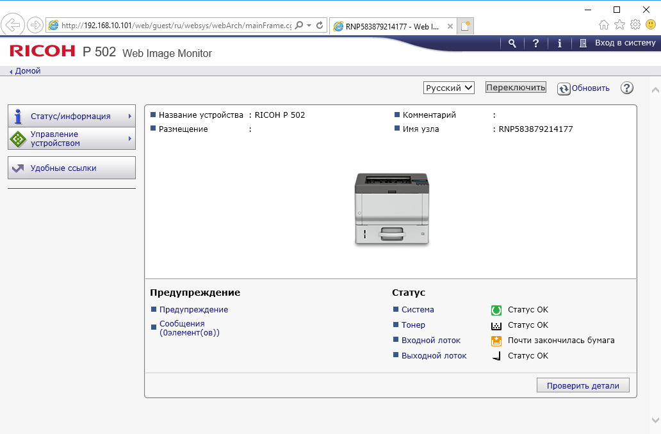Click the header information 'i' icon

tap(559, 43)
